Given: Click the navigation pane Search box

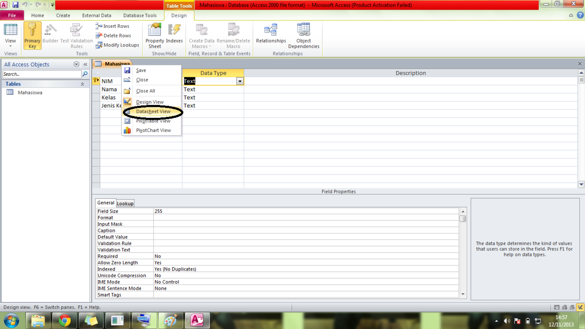Looking at the screenshot, I should (42, 74).
